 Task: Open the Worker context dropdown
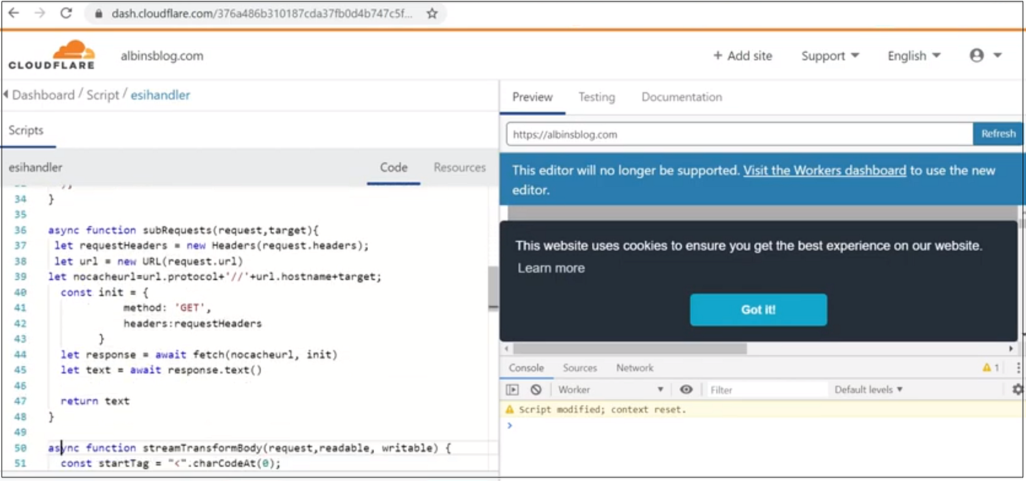click(x=610, y=389)
